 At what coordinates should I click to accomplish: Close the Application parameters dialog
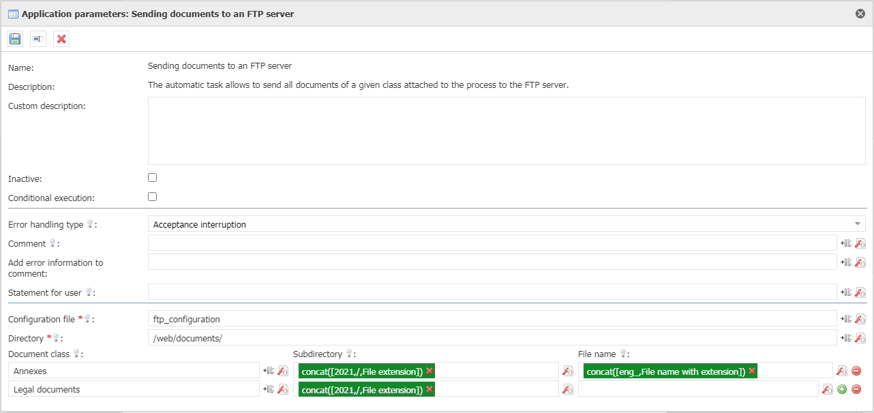(x=860, y=14)
